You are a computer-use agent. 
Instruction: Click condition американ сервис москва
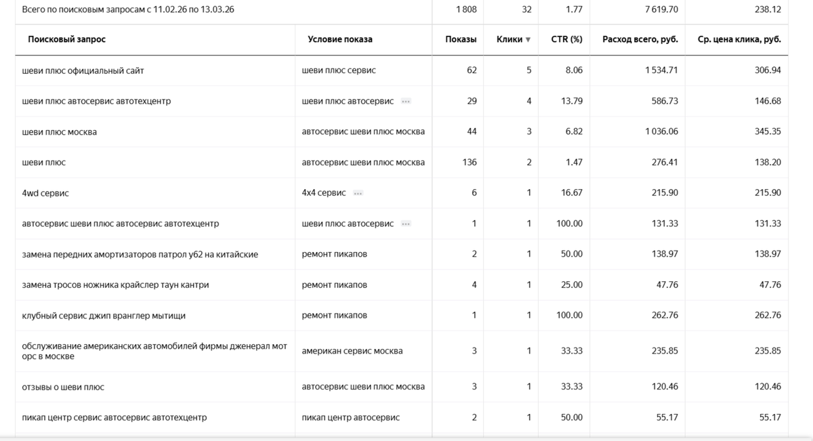pyautogui.click(x=352, y=351)
